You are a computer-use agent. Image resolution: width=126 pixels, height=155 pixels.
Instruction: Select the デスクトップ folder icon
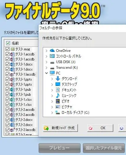pos(58,84)
